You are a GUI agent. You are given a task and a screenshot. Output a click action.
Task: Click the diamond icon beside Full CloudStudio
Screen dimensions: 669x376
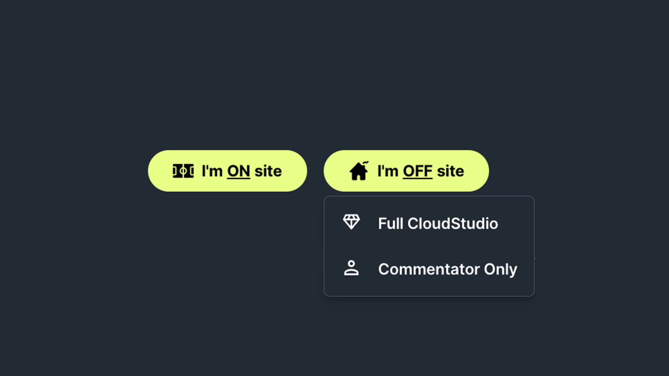tap(351, 222)
